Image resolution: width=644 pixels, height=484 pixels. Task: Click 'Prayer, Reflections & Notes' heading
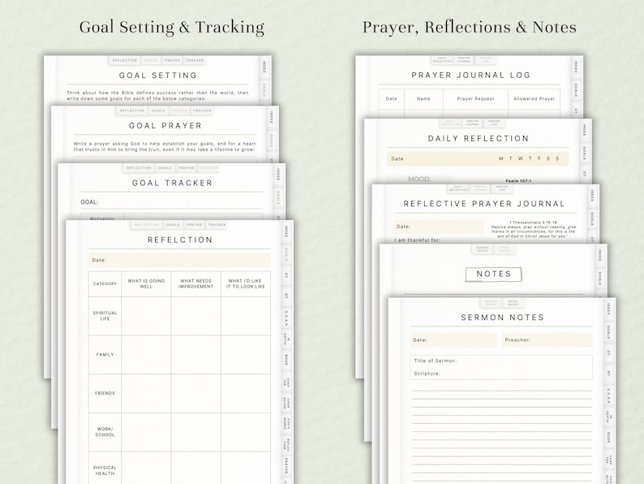470,27
